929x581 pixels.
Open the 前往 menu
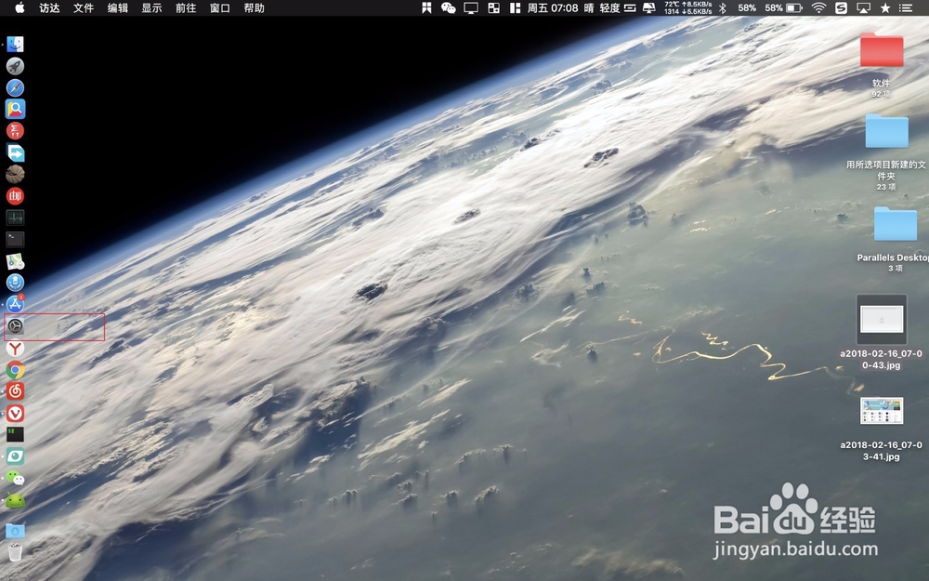pos(186,7)
